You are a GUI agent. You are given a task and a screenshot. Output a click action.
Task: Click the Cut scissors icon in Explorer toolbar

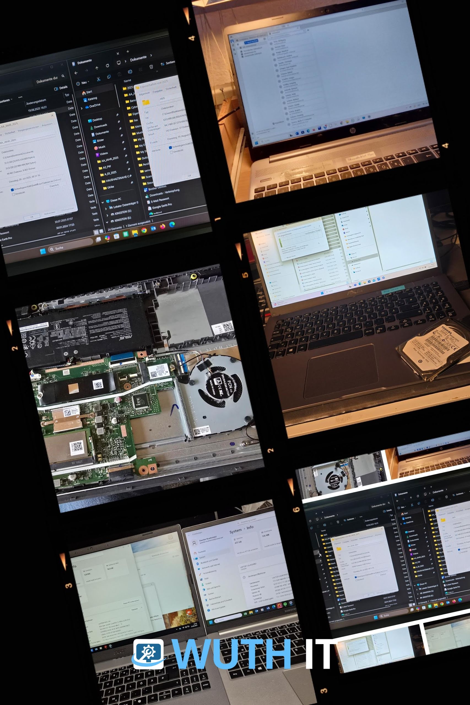click(98, 79)
